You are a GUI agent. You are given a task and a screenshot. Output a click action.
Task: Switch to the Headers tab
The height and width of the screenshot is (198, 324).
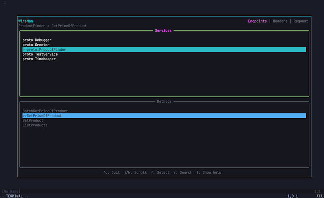(x=280, y=21)
